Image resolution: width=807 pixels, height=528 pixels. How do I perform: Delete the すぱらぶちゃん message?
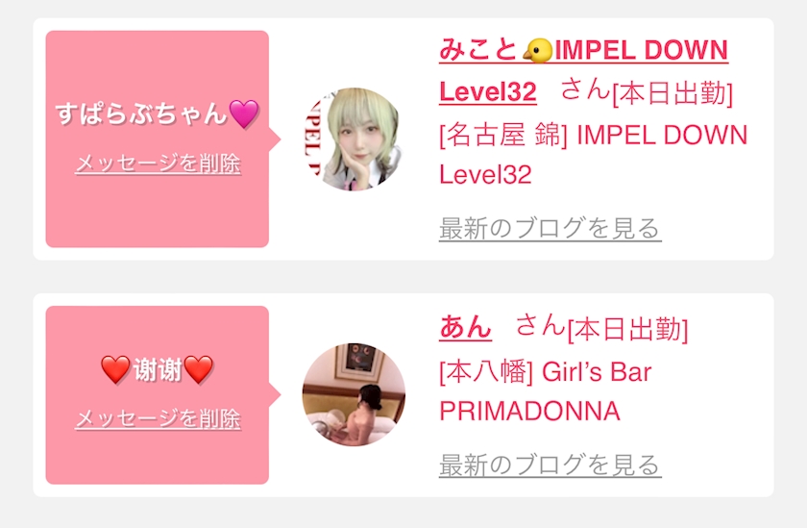[x=158, y=163]
